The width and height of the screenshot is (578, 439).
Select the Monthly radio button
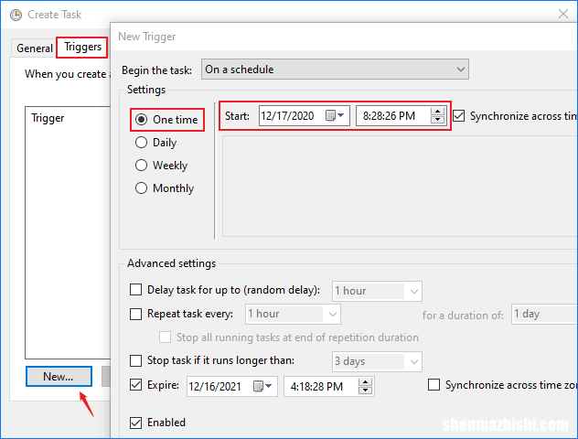pos(141,188)
